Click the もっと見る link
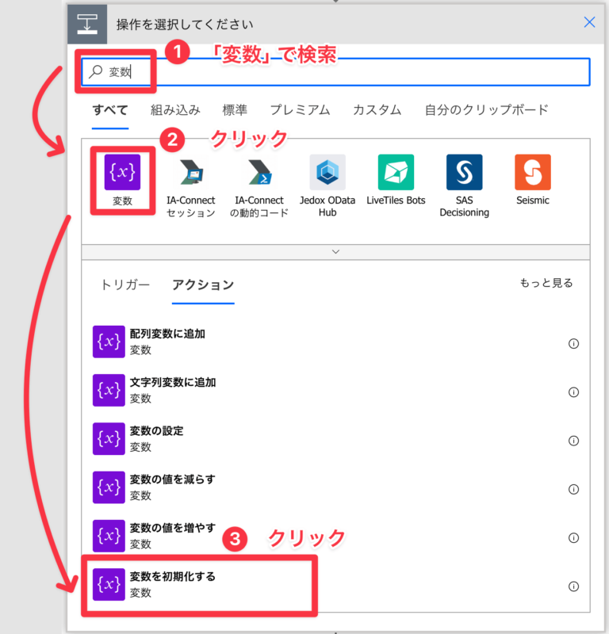The width and height of the screenshot is (609, 634). pos(546,283)
